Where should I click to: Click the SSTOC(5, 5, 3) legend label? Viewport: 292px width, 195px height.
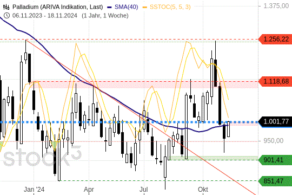(170, 7)
